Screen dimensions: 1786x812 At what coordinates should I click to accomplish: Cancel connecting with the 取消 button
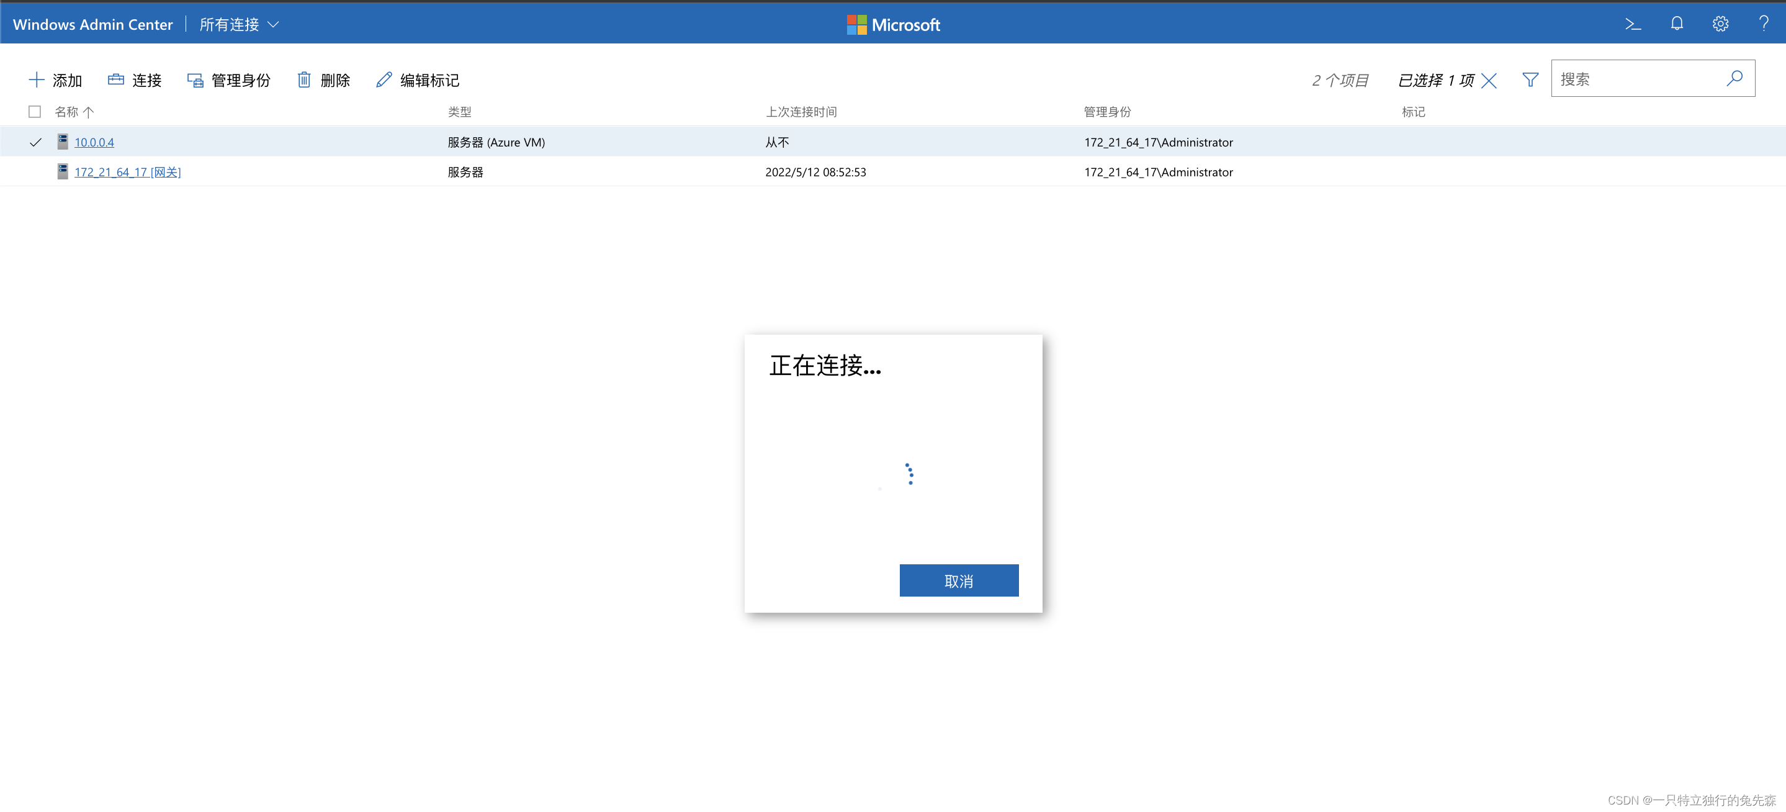(959, 580)
